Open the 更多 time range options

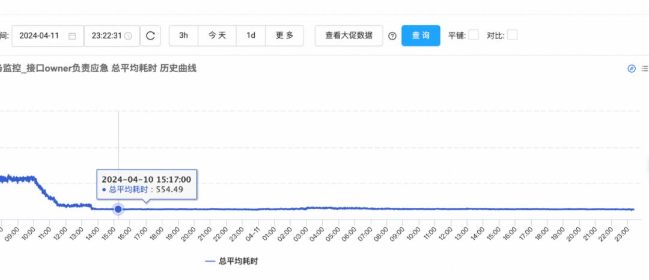285,35
